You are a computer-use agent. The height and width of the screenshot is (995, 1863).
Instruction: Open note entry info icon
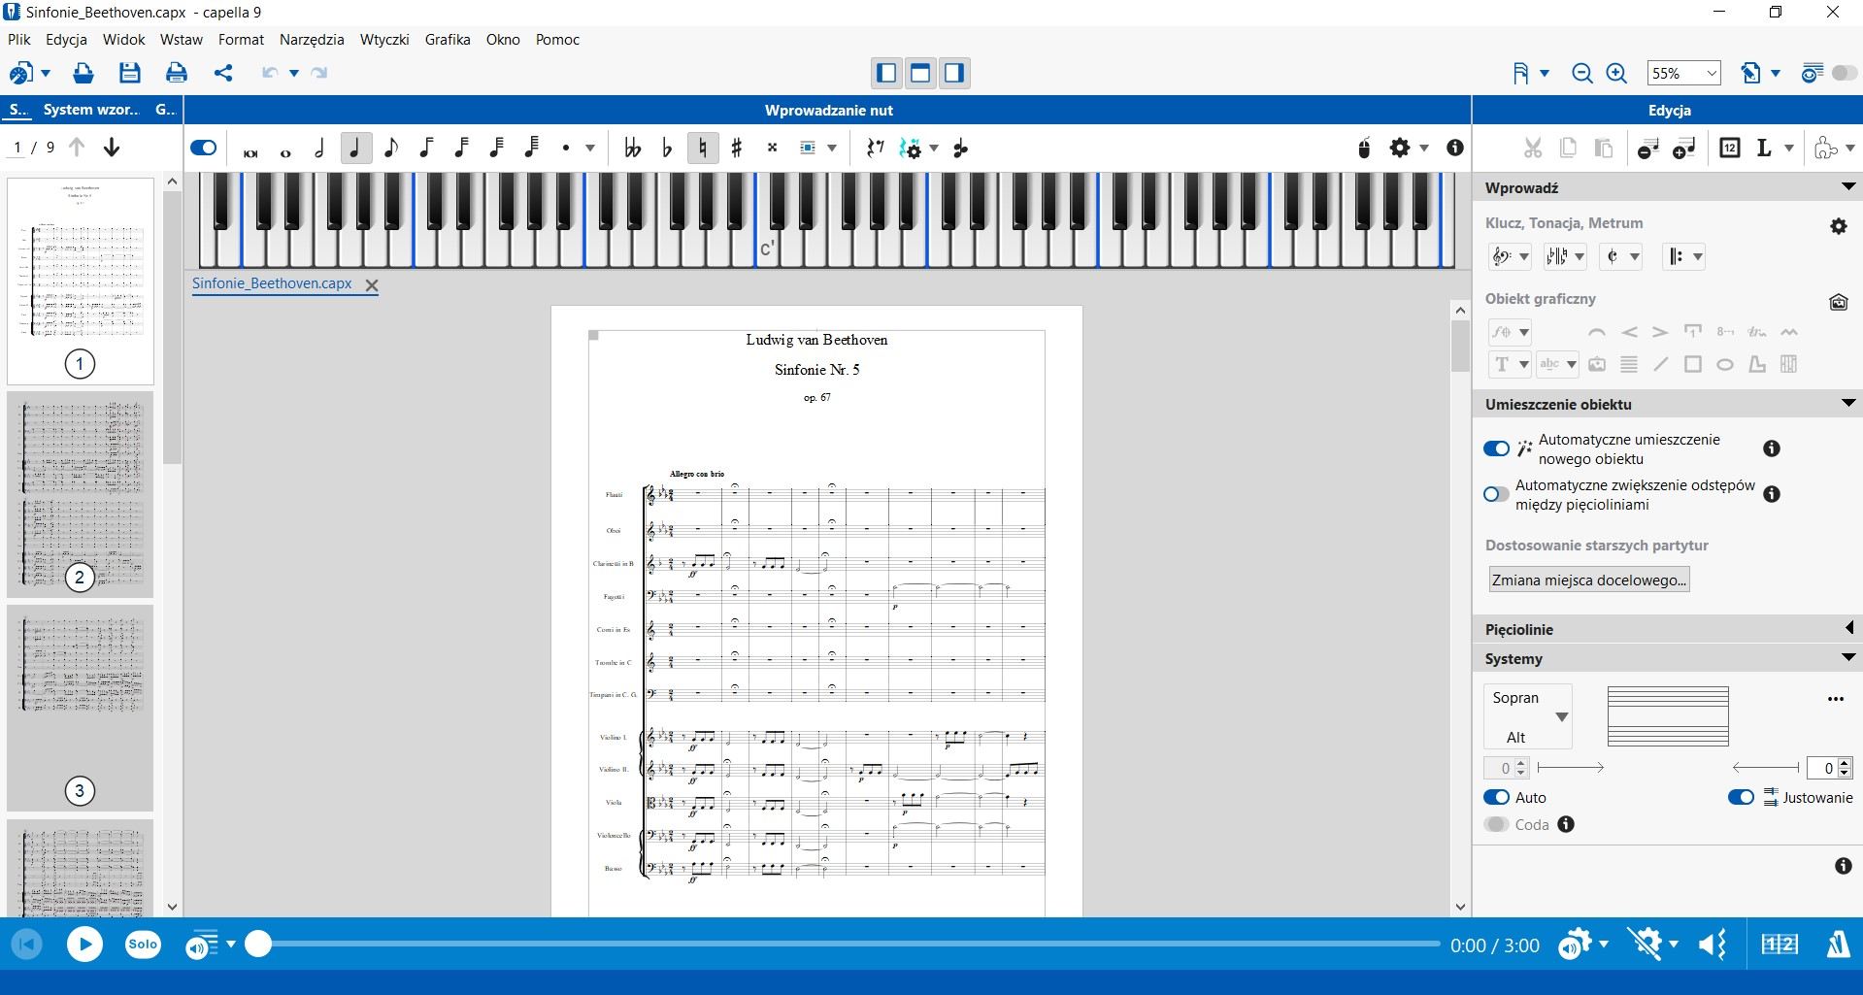tap(1454, 149)
